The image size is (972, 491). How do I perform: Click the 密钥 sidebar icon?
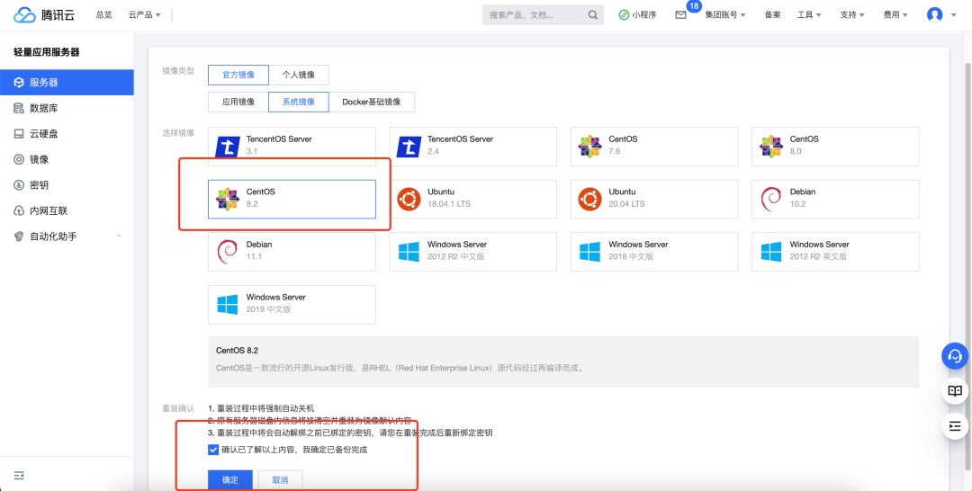[x=19, y=185]
